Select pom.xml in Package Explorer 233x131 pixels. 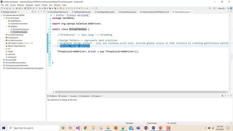tap(12, 54)
